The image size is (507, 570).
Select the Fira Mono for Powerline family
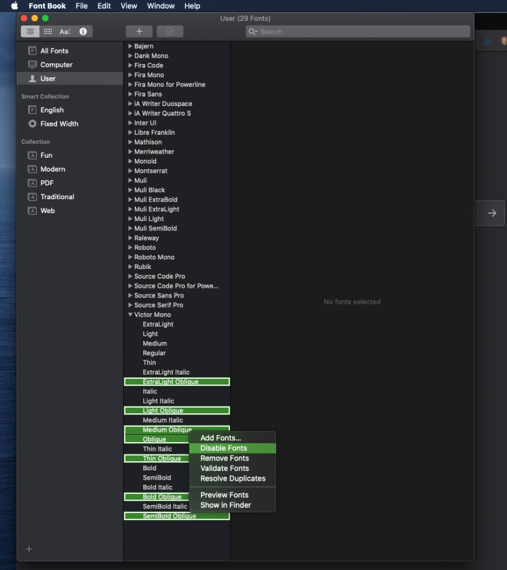pyautogui.click(x=169, y=84)
